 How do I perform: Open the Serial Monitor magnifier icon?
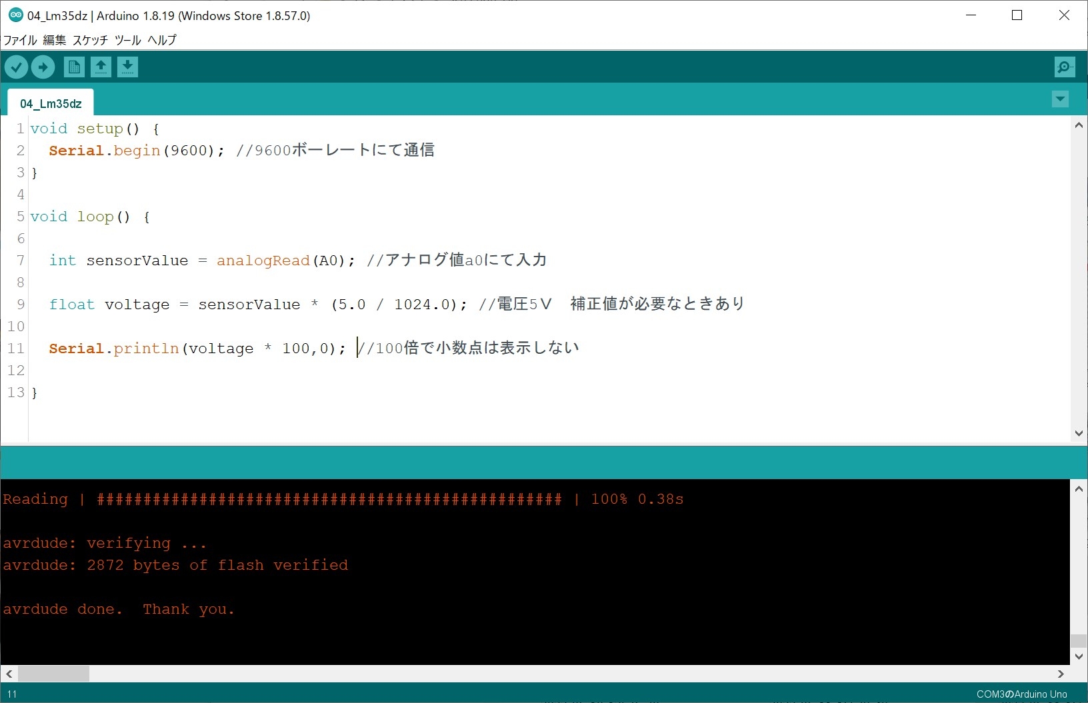1065,67
